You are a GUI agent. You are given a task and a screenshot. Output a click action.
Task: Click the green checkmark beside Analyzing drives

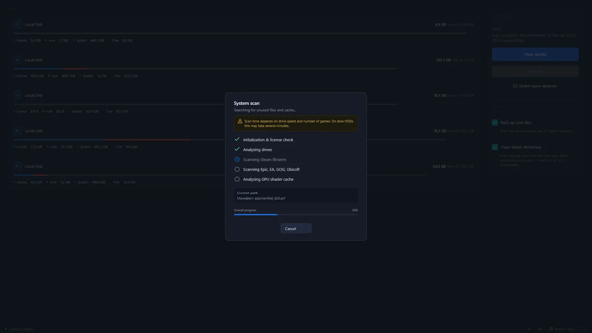point(237,149)
